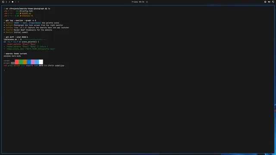
Task: Click the cd ~/Projects command line
Action: coord(28,9)
